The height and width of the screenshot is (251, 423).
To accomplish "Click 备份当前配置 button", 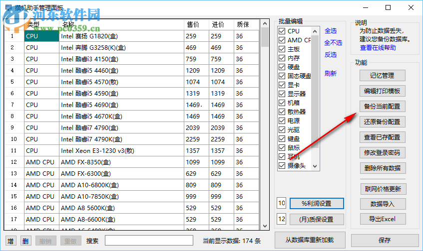I will coord(382,107).
